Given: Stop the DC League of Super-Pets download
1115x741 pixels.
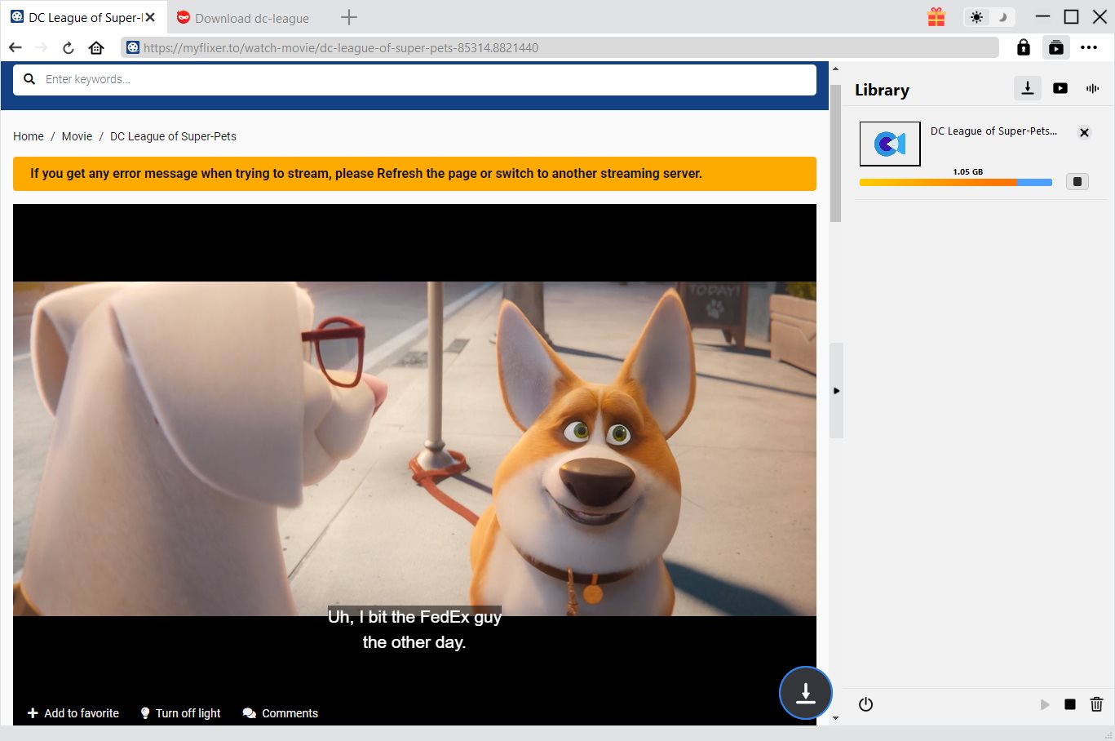Looking at the screenshot, I should tap(1077, 181).
